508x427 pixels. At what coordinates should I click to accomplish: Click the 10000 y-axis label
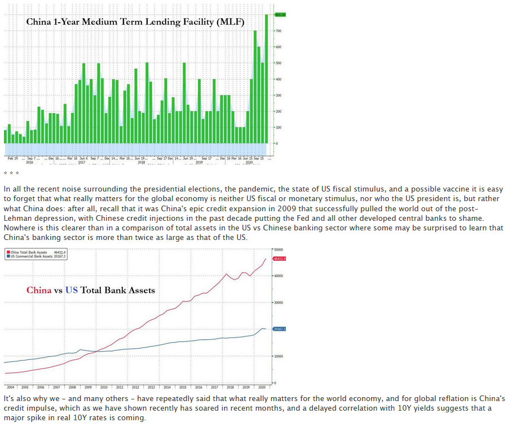pyautogui.click(x=279, y=357)
